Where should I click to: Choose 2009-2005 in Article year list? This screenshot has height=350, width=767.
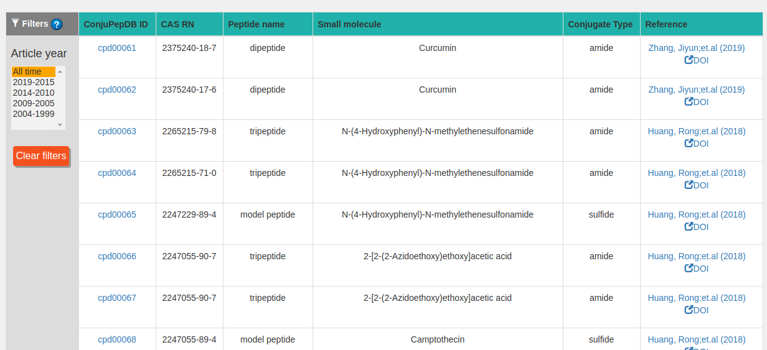(x=34, y=103)
